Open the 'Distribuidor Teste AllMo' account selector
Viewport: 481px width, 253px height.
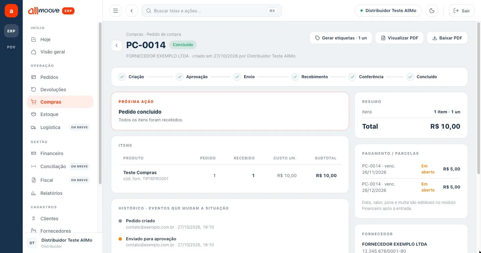388,11
